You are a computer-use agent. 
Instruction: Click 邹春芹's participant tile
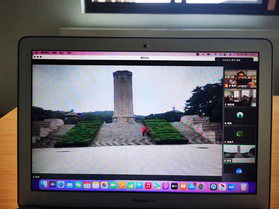click(x=240, y=135)
